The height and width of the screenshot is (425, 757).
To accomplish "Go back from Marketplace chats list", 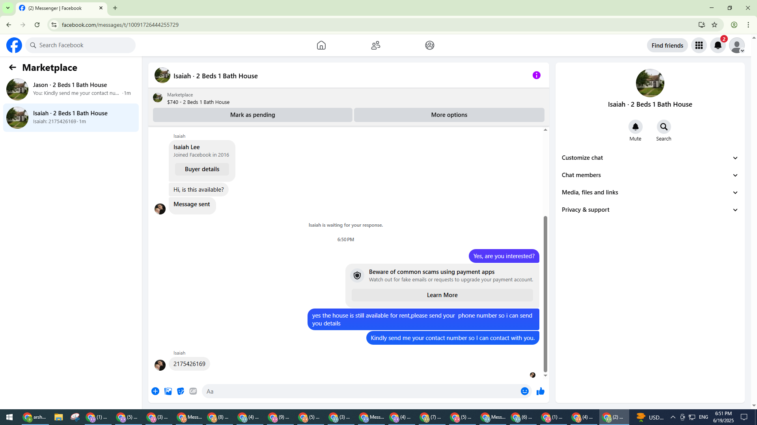I will pos(13,67).
